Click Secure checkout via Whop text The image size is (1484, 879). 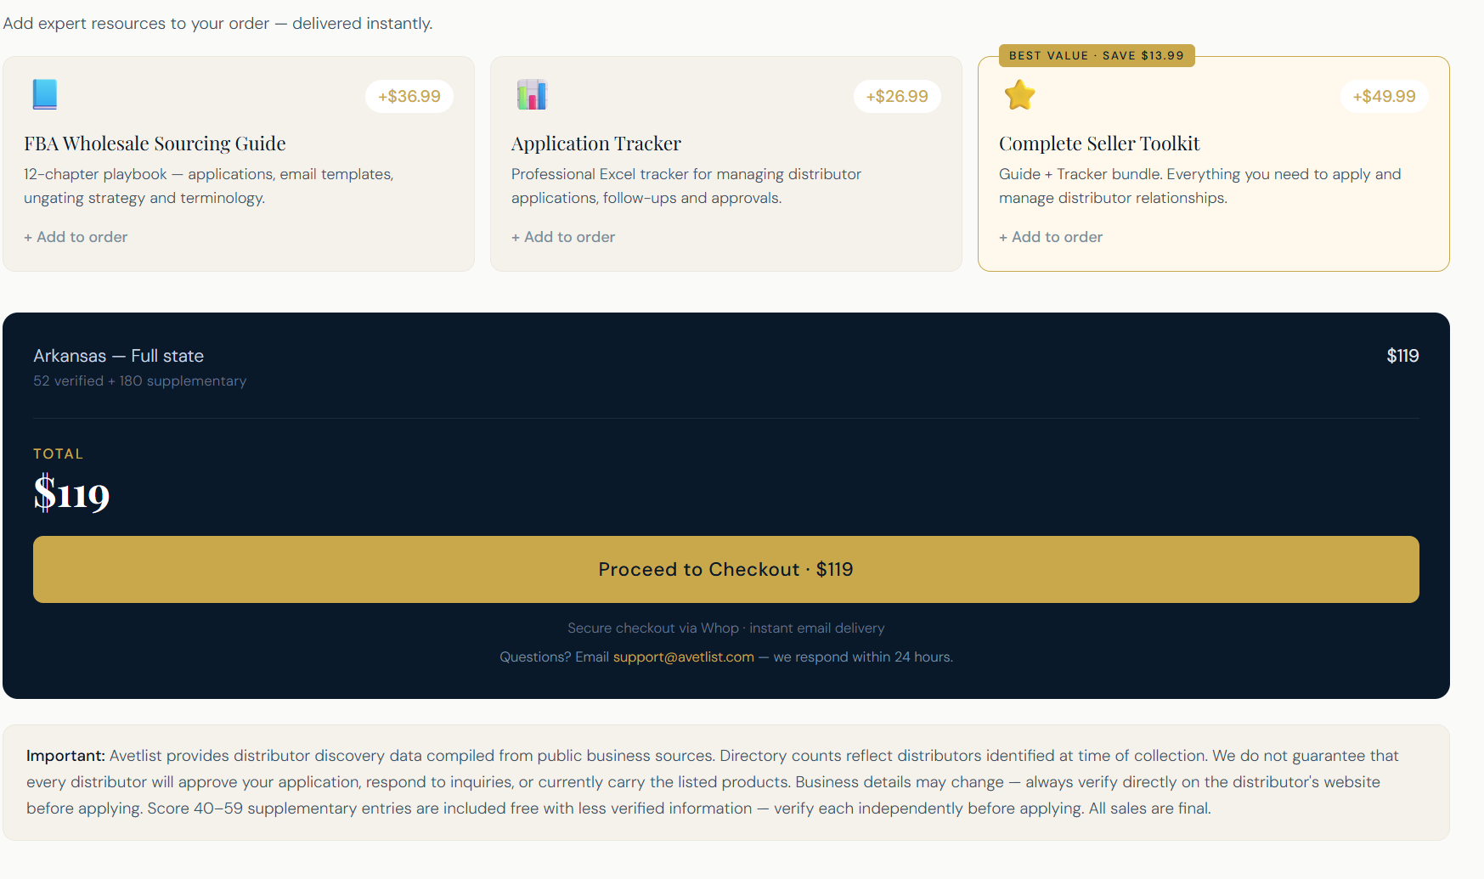726,628
